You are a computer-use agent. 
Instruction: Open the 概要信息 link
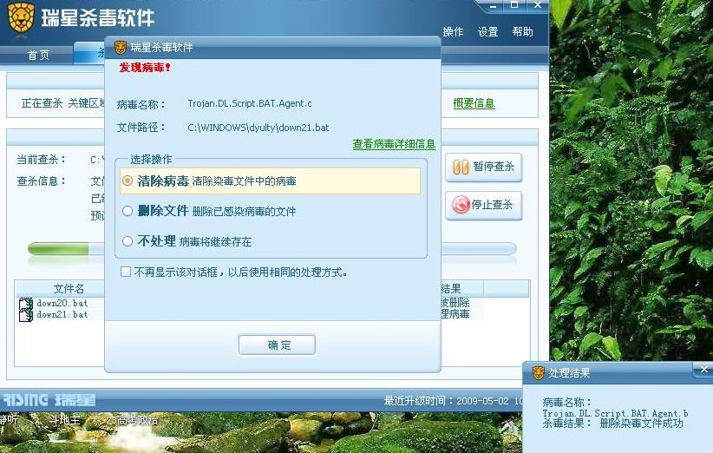[474, 103]
